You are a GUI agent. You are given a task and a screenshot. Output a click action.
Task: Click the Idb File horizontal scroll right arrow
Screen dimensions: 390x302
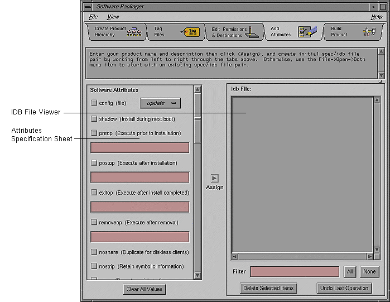click(370, 256)
